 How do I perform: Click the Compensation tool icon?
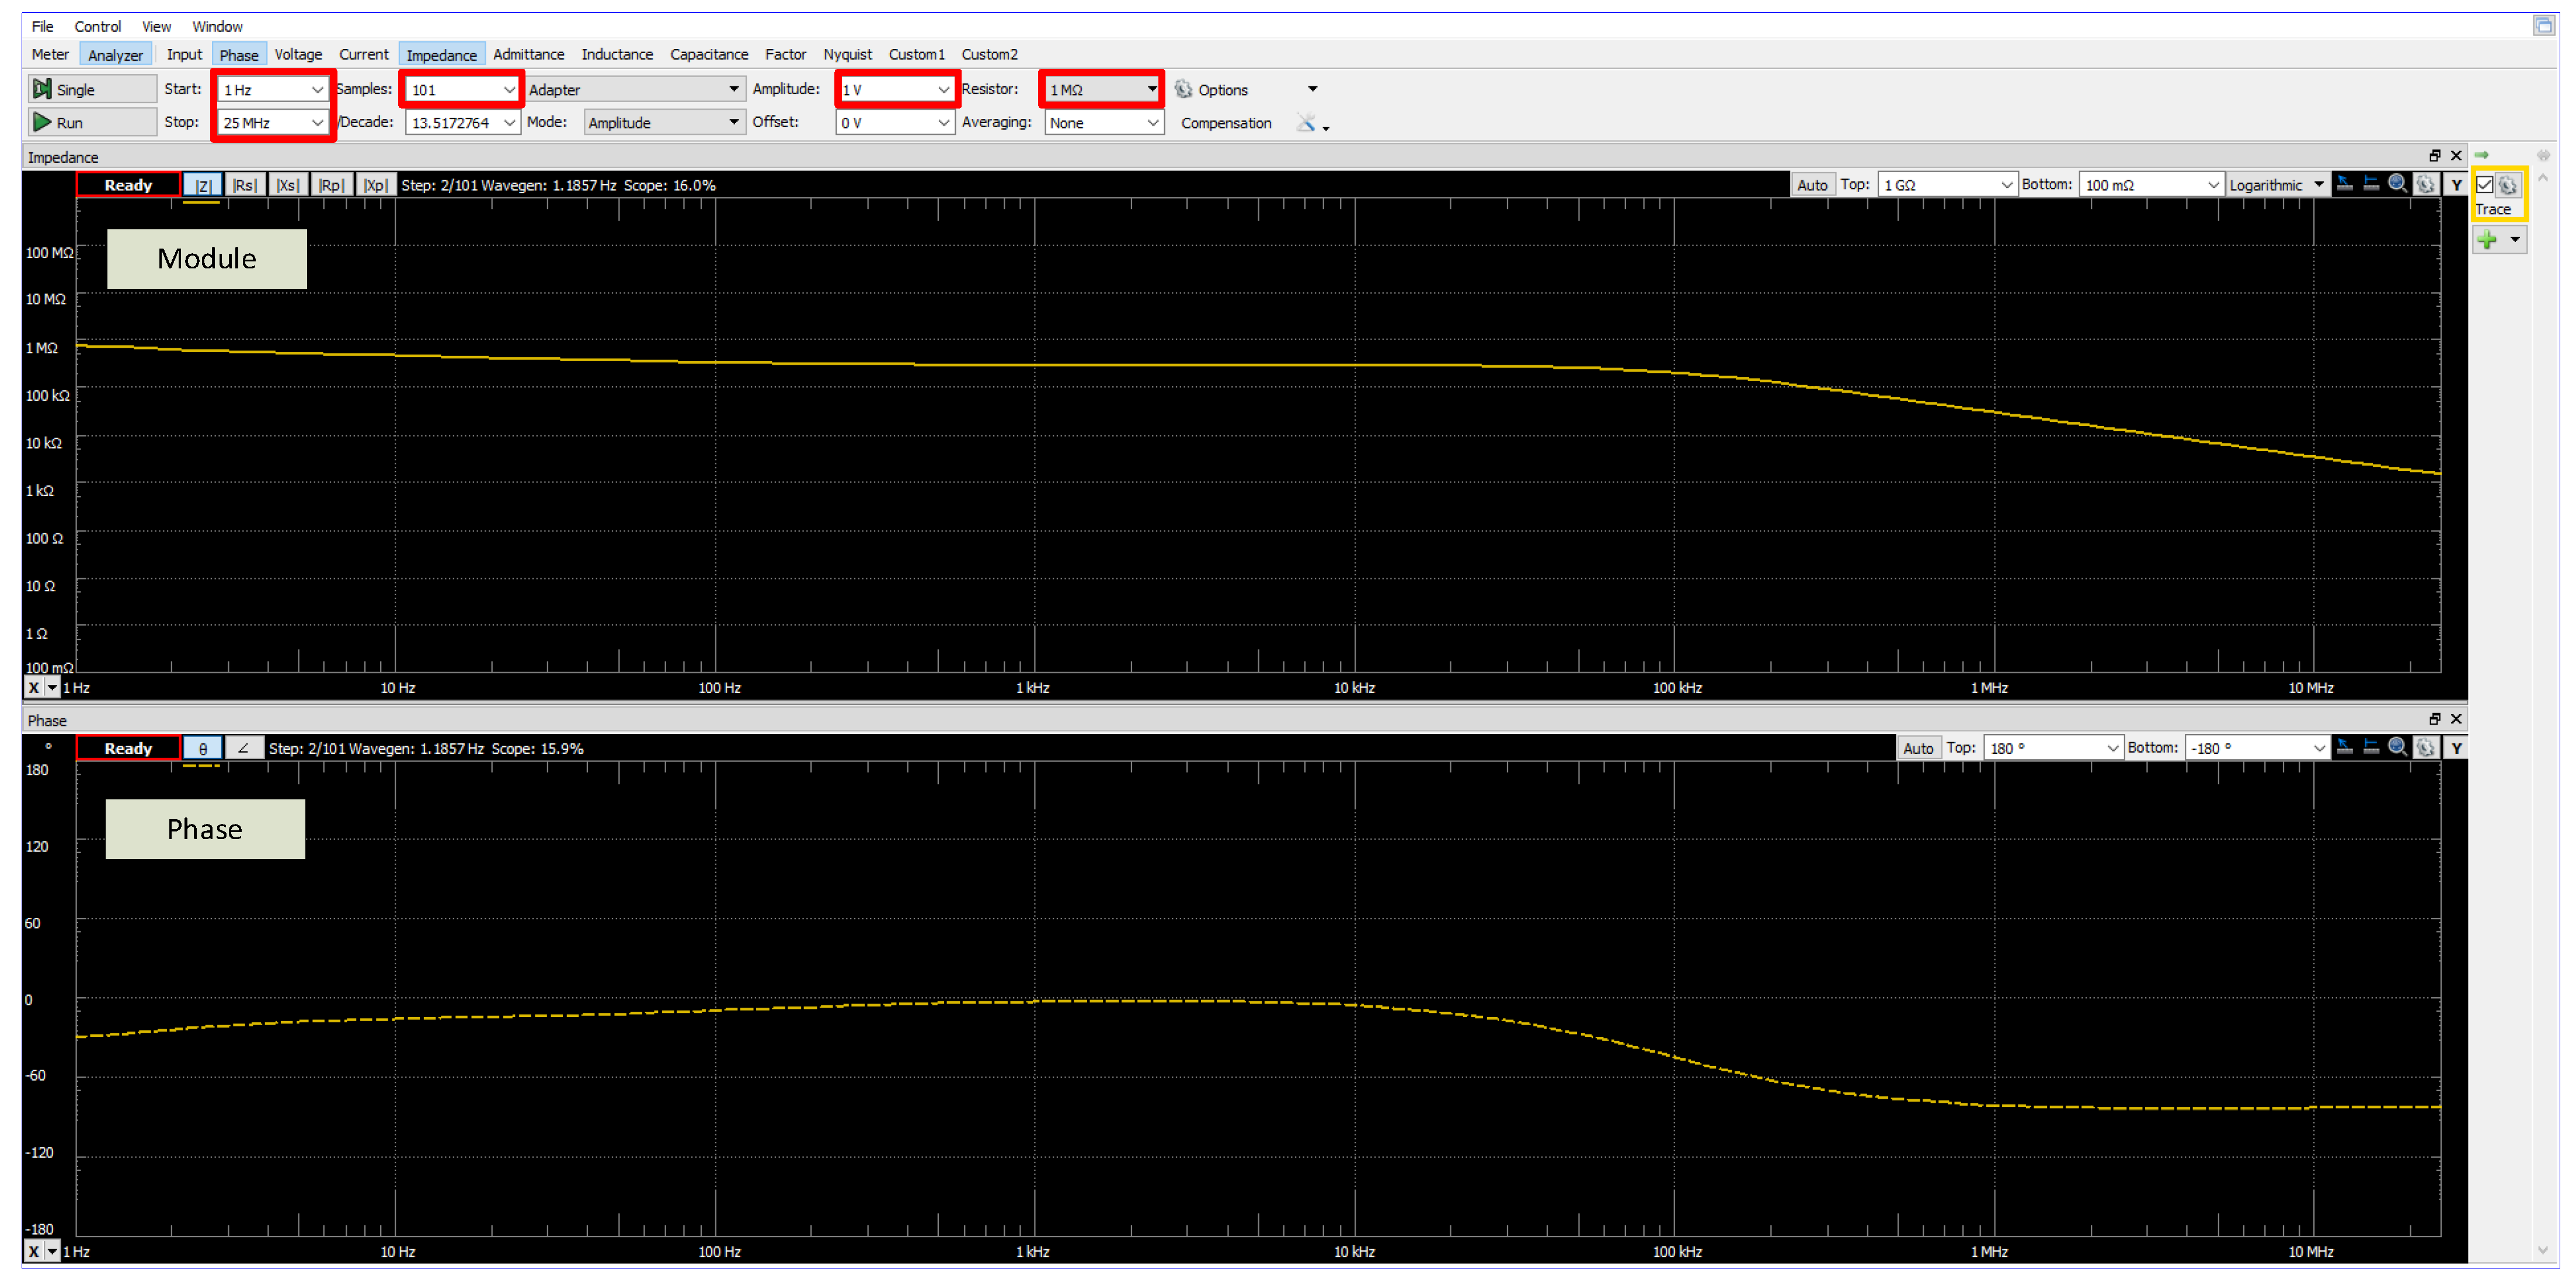(x=1306, y=123)
